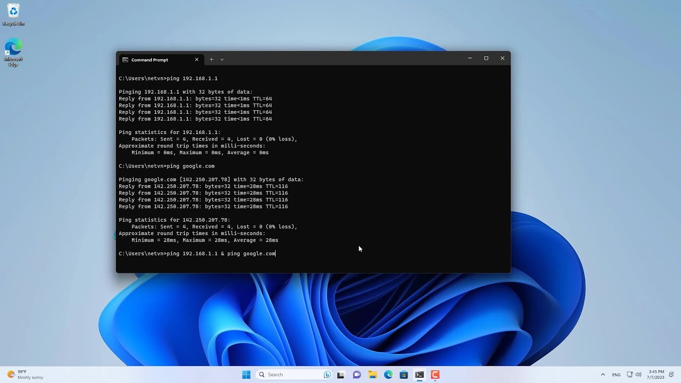
Task: Click the typed command 'ping 192.168.1.1 & ping google.com'
Action: (221, 254)
